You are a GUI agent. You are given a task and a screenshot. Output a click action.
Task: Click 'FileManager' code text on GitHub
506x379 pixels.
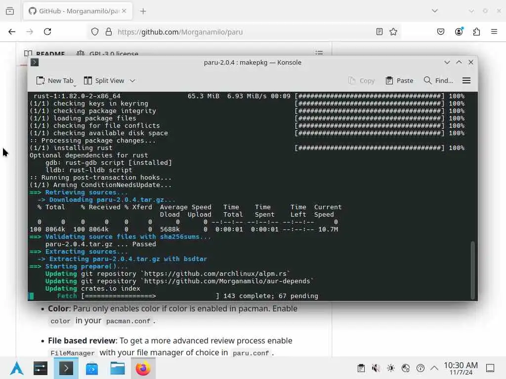[73, 353]
